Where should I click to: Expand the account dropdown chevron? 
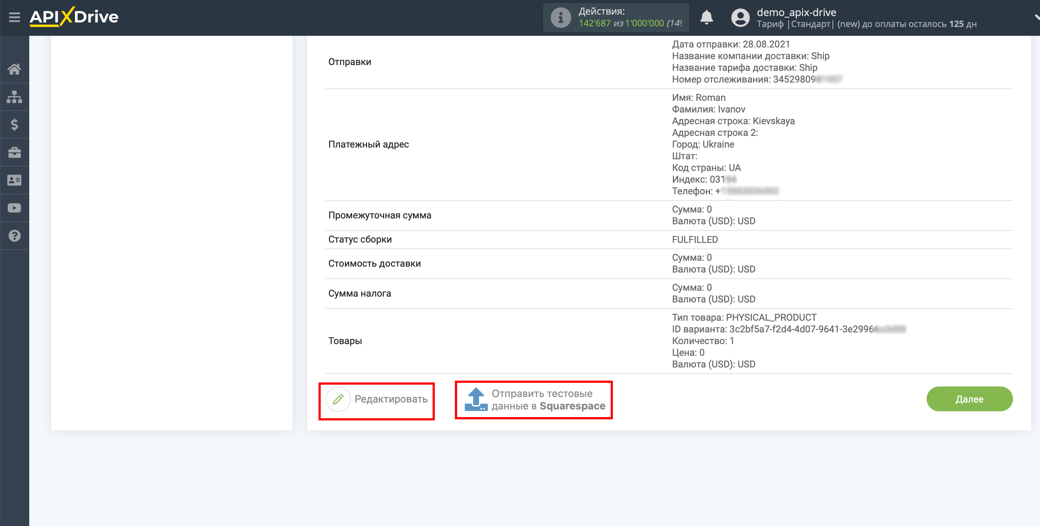click(1036, 17)
